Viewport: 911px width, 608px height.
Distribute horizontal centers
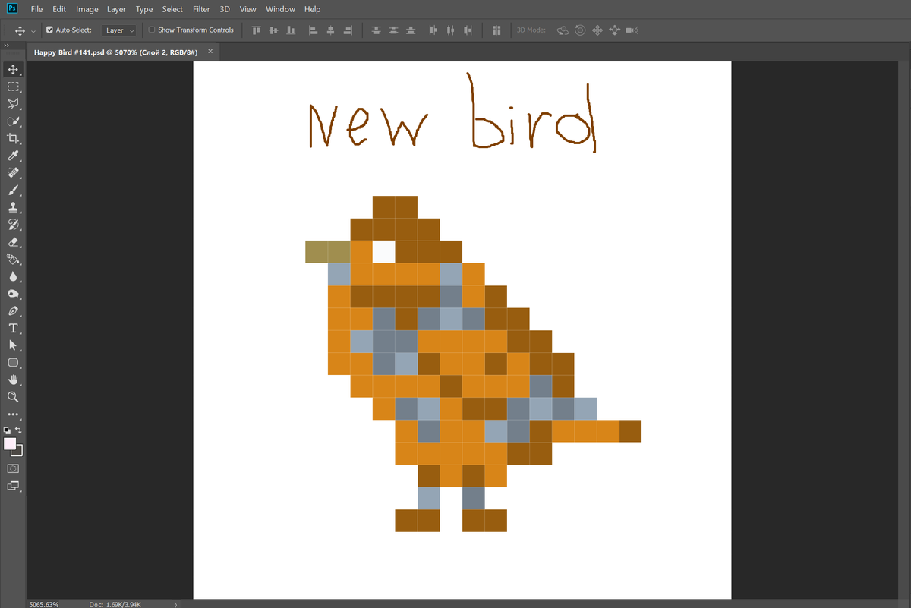tap(451, 30)
